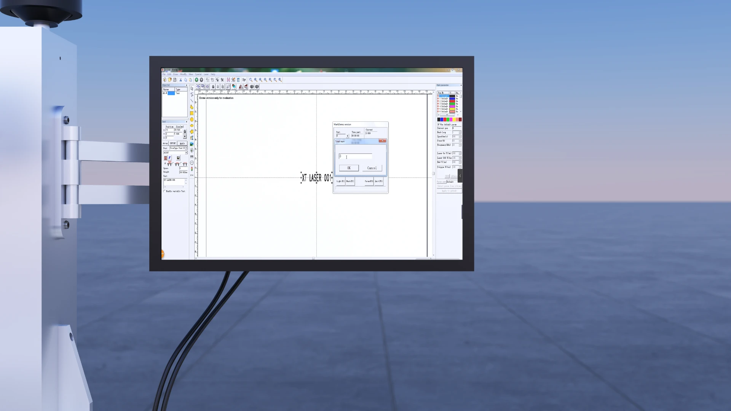Click the barcode tool icon
The image size is (731, 411).
(192, 156)
